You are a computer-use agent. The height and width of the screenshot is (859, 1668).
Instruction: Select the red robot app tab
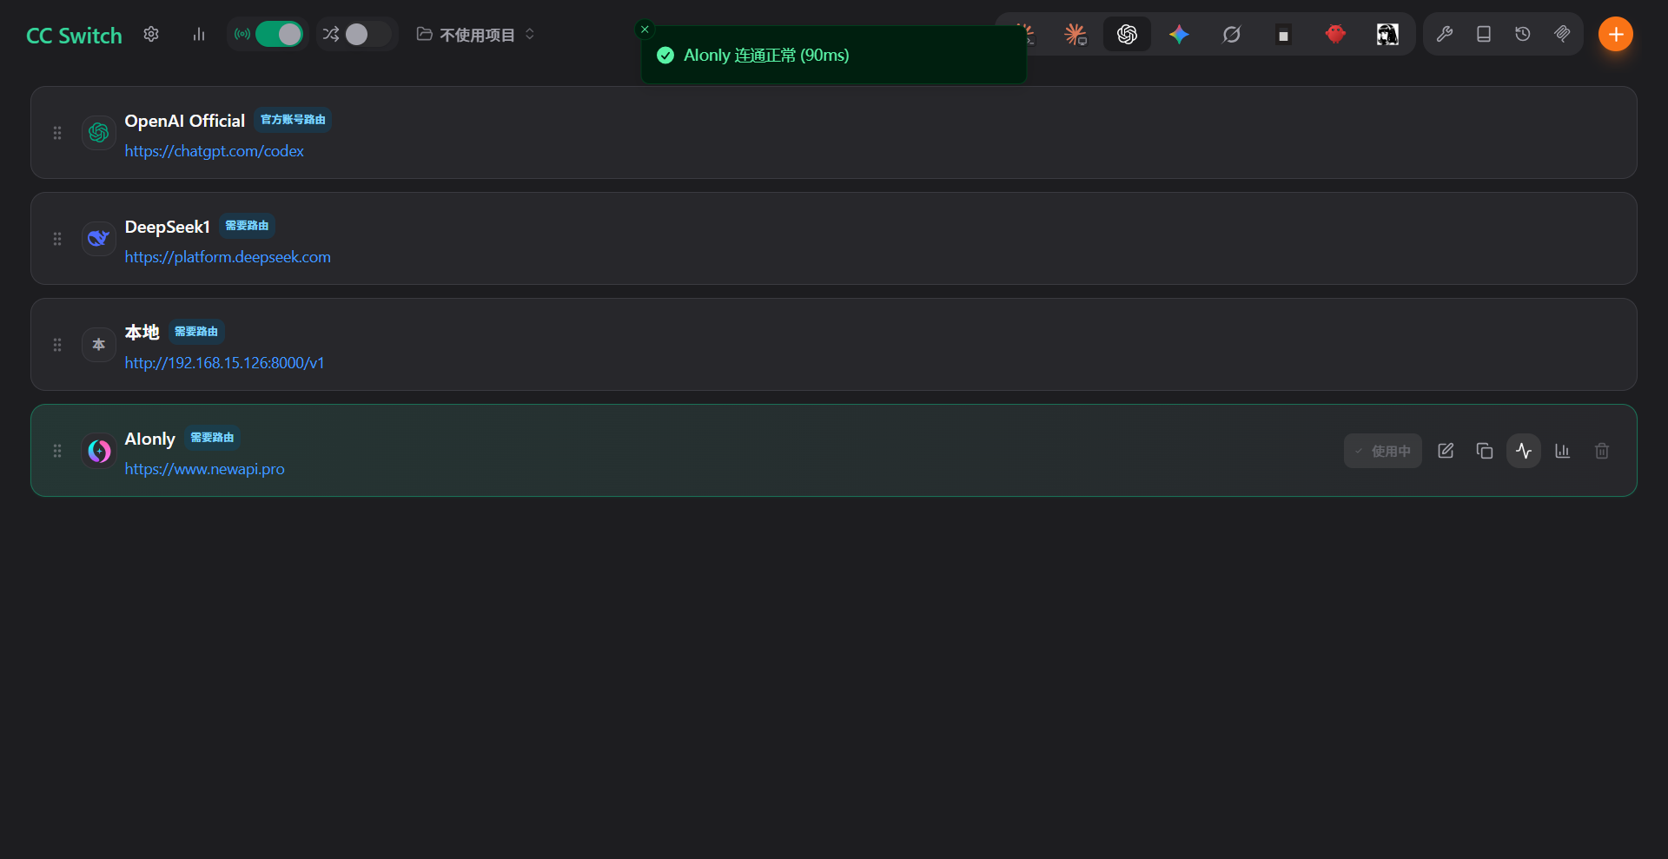[x=1336, y=34]
